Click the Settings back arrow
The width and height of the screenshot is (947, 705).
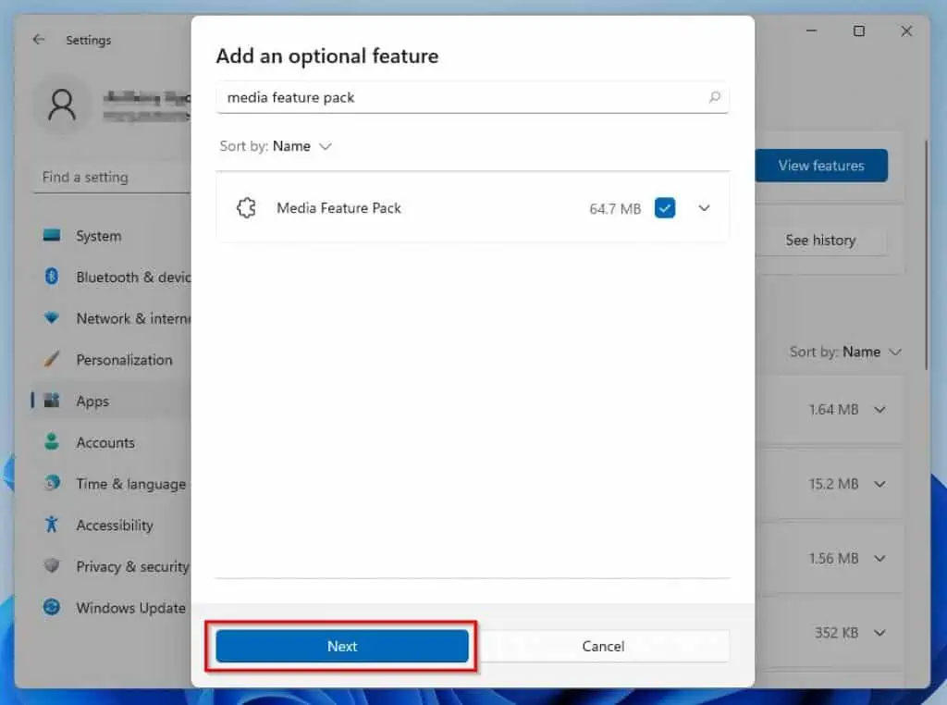(x=39, y=39)
